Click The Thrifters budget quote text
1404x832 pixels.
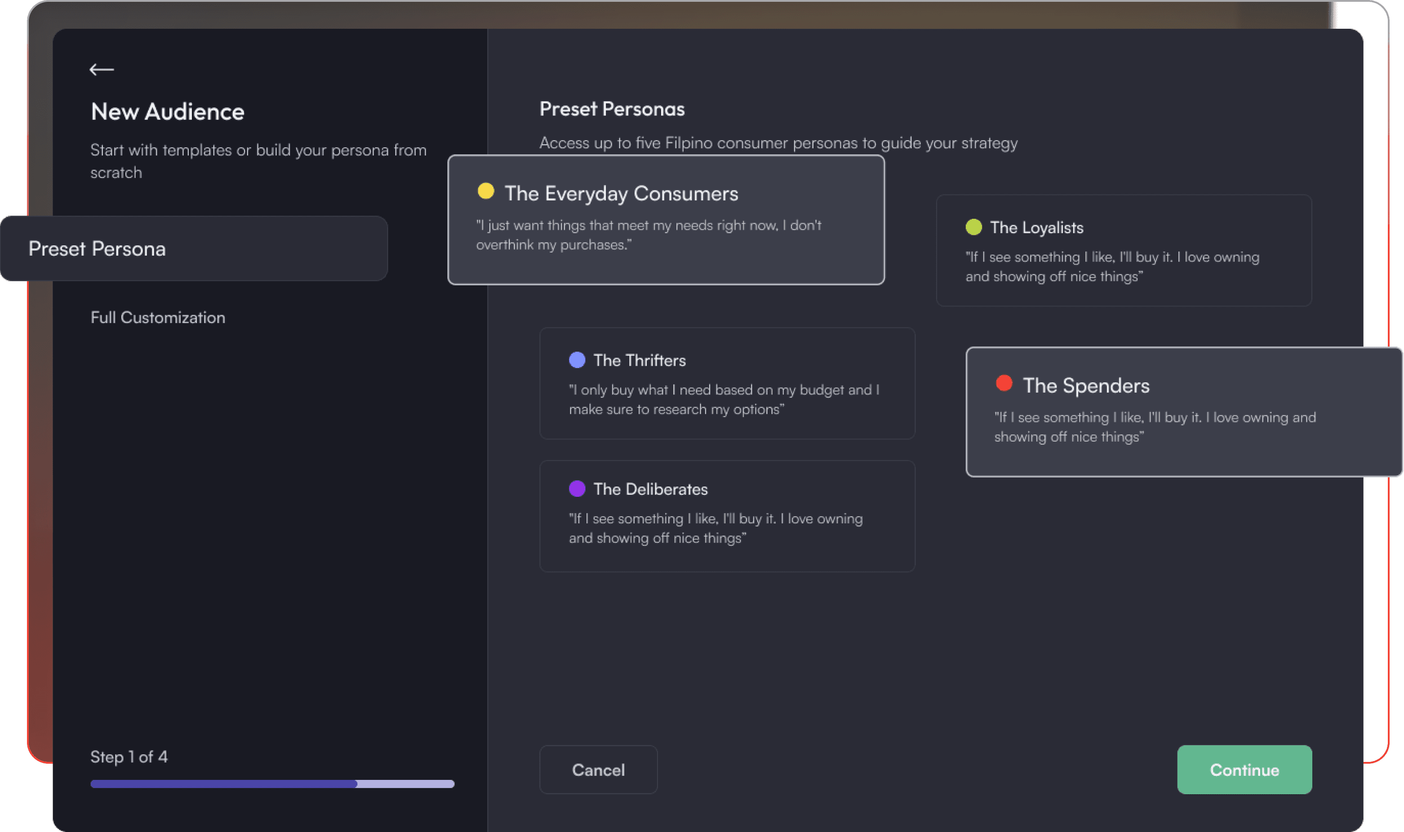tap(723, 399)
